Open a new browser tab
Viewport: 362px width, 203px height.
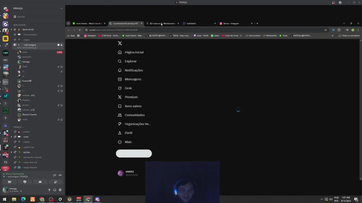(257, 23)
